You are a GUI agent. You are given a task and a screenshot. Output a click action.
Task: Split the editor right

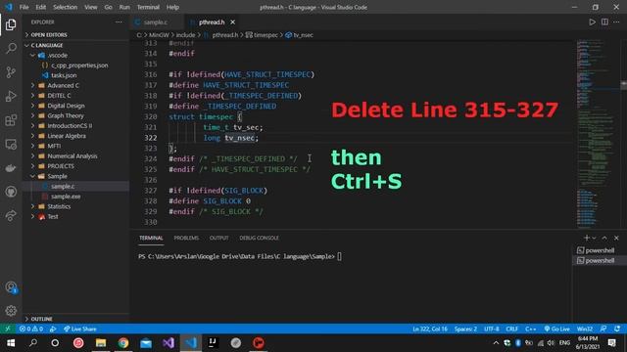coord(604,22)
